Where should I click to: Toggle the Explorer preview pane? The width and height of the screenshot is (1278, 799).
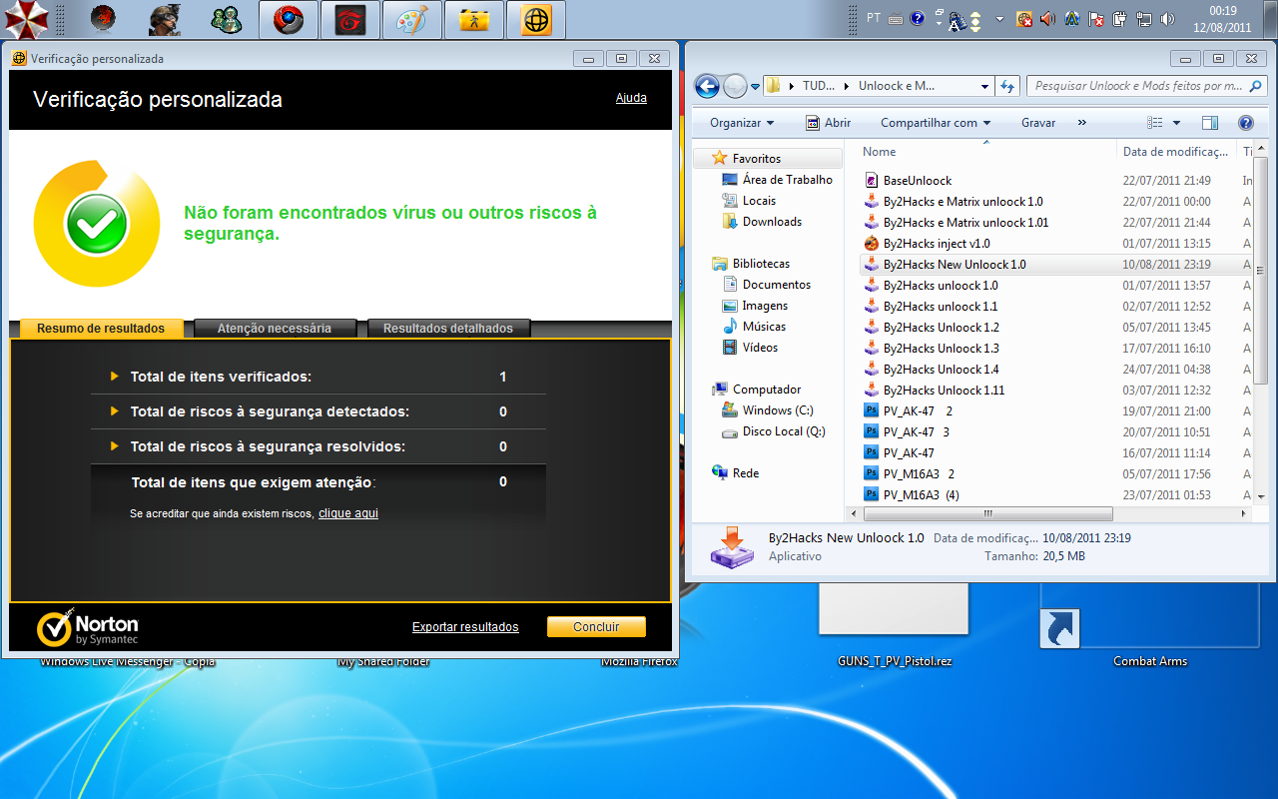coord(1210,123)
